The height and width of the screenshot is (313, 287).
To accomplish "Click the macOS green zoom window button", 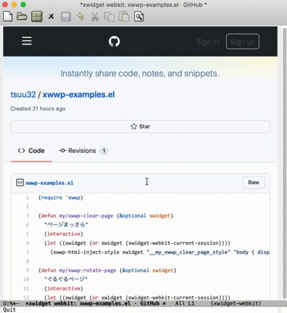I will [x=23, y=4].
